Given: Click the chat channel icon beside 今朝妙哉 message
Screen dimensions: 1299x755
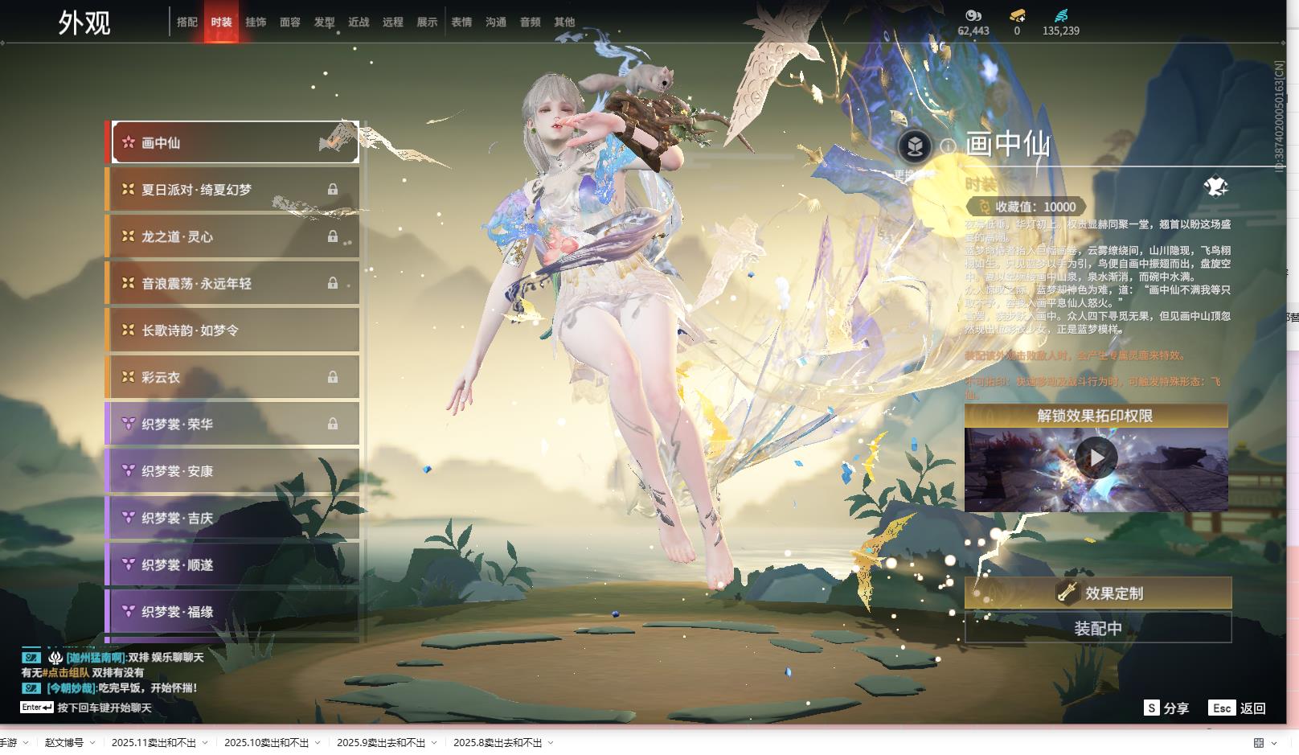Looking at the screenshot, I should (31, 688).
